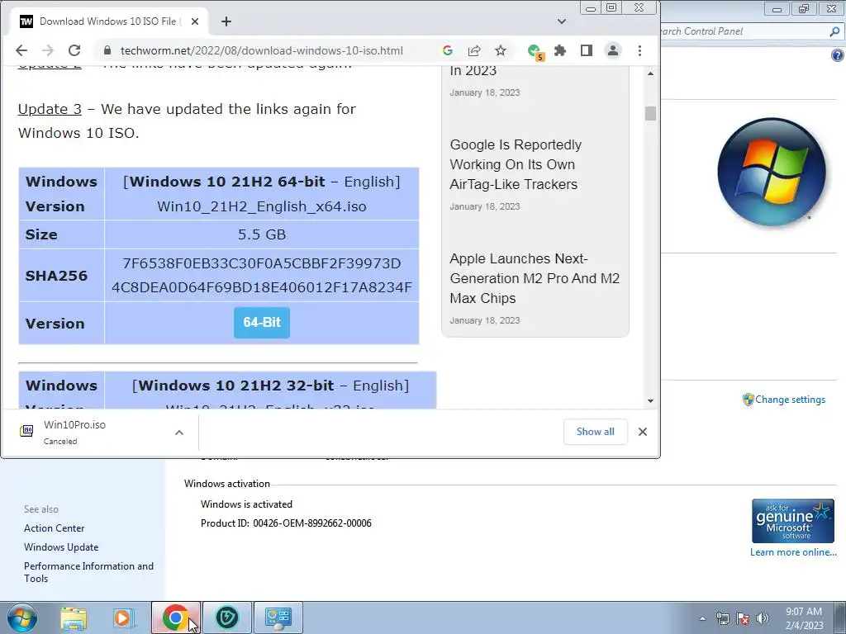Click Show all downloads

click(595, 432)
